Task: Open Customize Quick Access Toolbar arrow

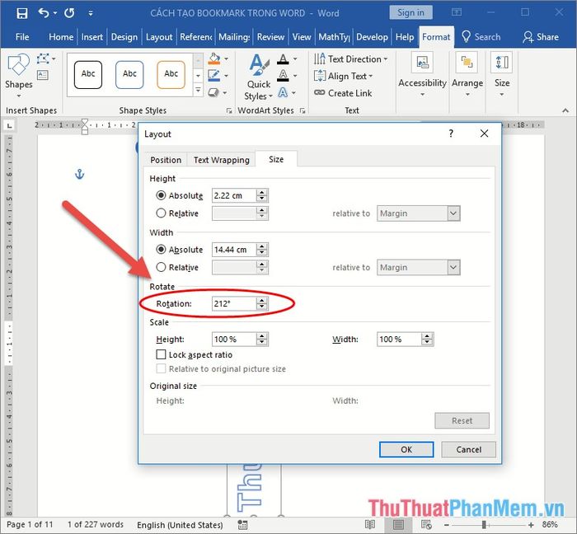Action: click(91, 14)
